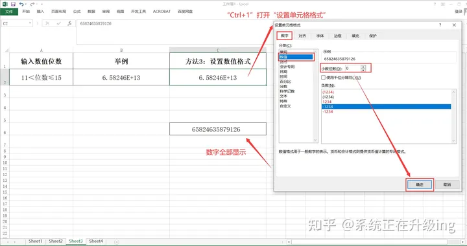The image size is (467, 246).
Task: Switch to the 百度网盘 ribbon tab
Action: click(186, 11)
